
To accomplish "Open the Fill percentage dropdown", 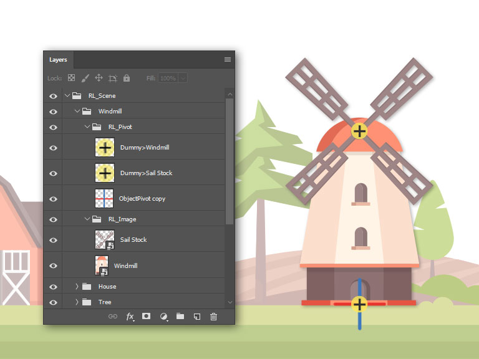I will point(183,79).
